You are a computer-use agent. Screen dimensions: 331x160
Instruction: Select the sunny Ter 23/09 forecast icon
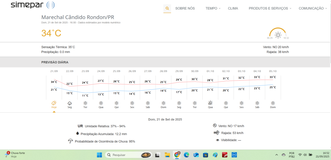[85, 103]
